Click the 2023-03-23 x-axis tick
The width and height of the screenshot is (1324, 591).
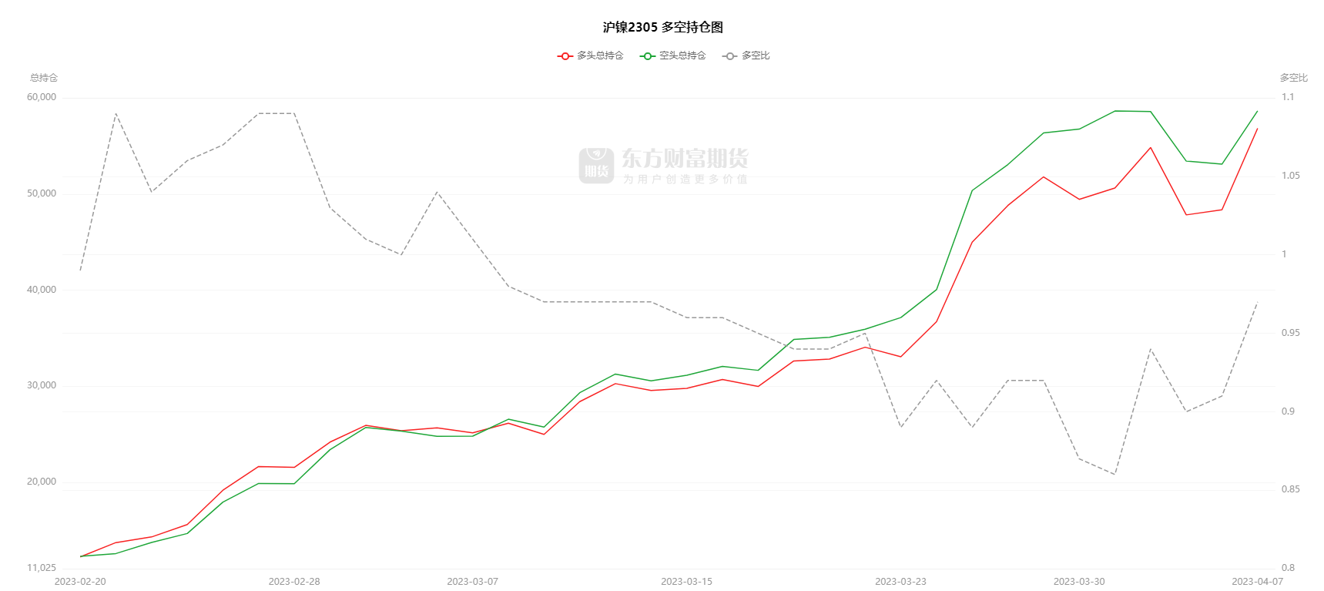click(x=900, y=582)
